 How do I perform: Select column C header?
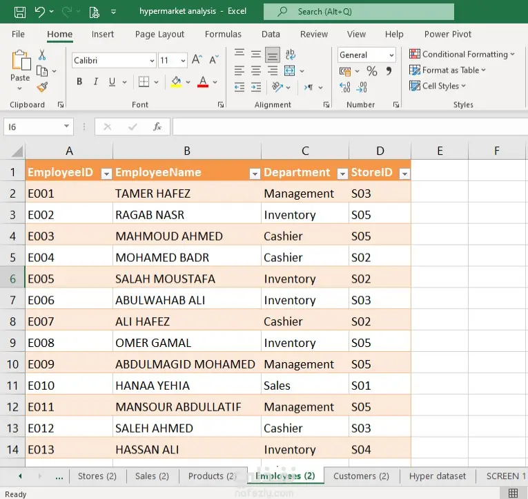[305, 151]
